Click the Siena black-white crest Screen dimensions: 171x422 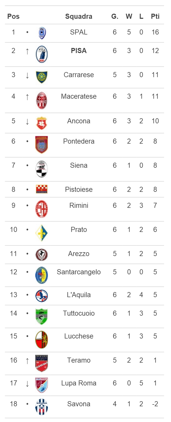click(42, 169)
